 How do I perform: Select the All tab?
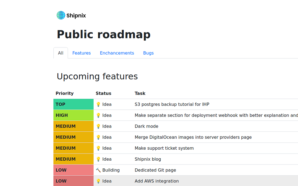(60, 53)
